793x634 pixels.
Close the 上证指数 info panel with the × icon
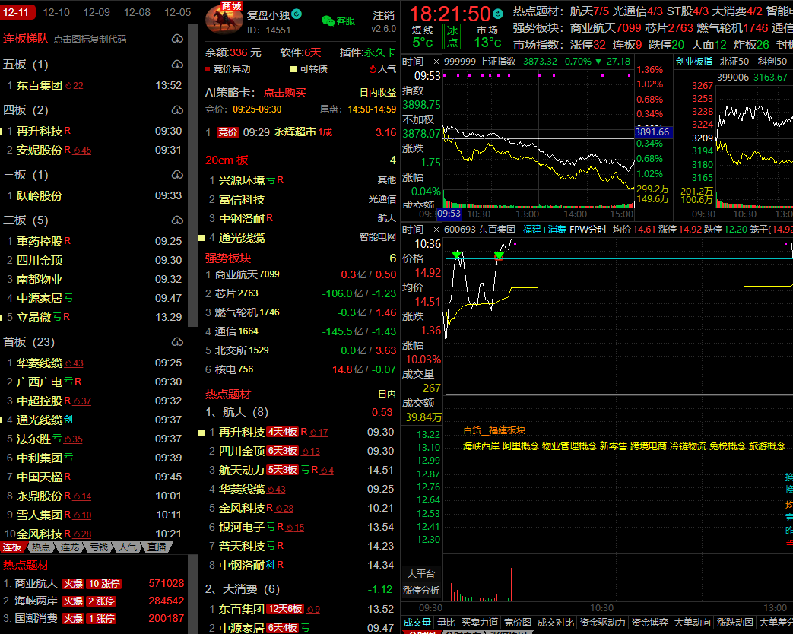coord(436,61)
